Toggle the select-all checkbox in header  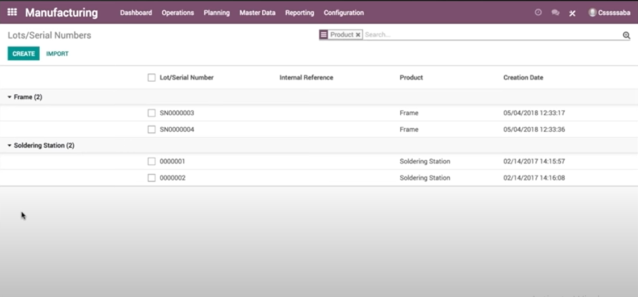[152, 78]
